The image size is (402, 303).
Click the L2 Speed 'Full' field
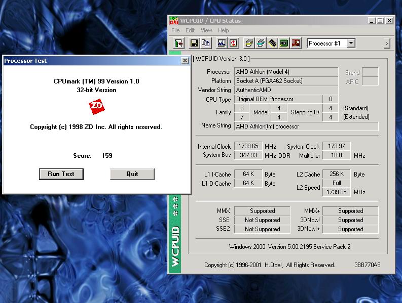tap(337, 183)
